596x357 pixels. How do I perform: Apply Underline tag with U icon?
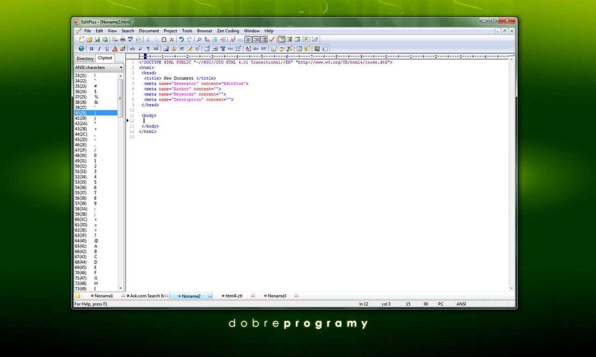click(107, 48)
